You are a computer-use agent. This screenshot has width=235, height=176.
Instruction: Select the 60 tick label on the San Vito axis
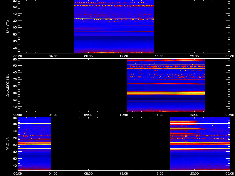(x=15, y=41)
